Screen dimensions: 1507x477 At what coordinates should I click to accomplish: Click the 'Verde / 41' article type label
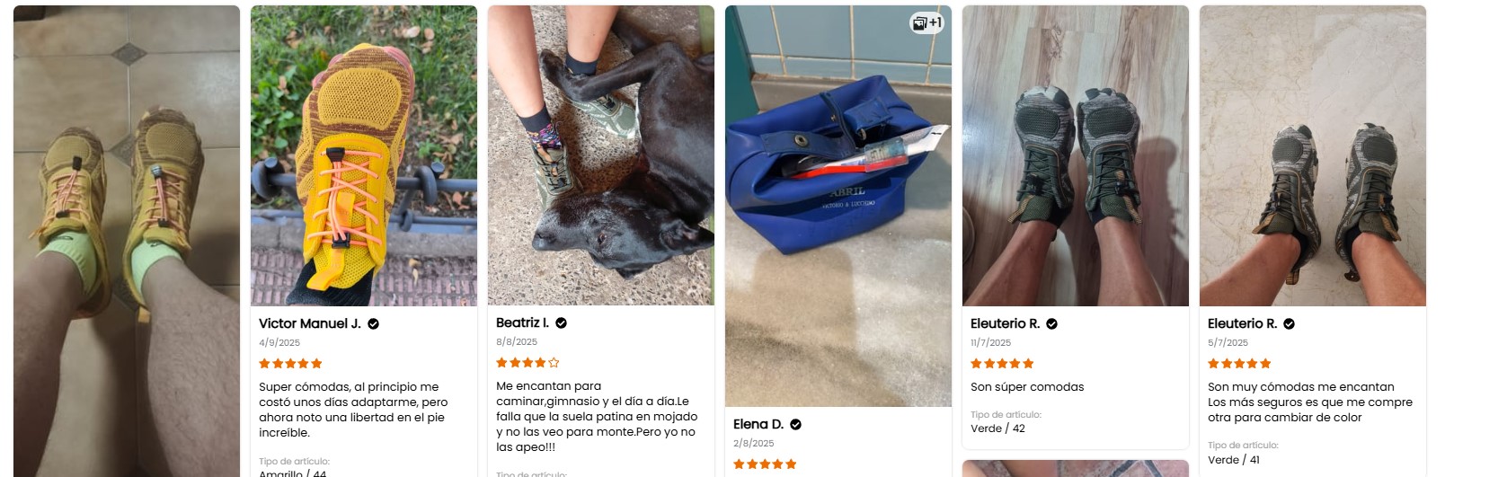[x=1234, y=459]
